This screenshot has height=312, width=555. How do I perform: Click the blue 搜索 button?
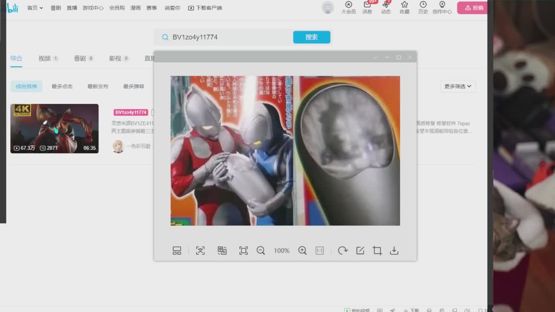[x=312, y=37]
